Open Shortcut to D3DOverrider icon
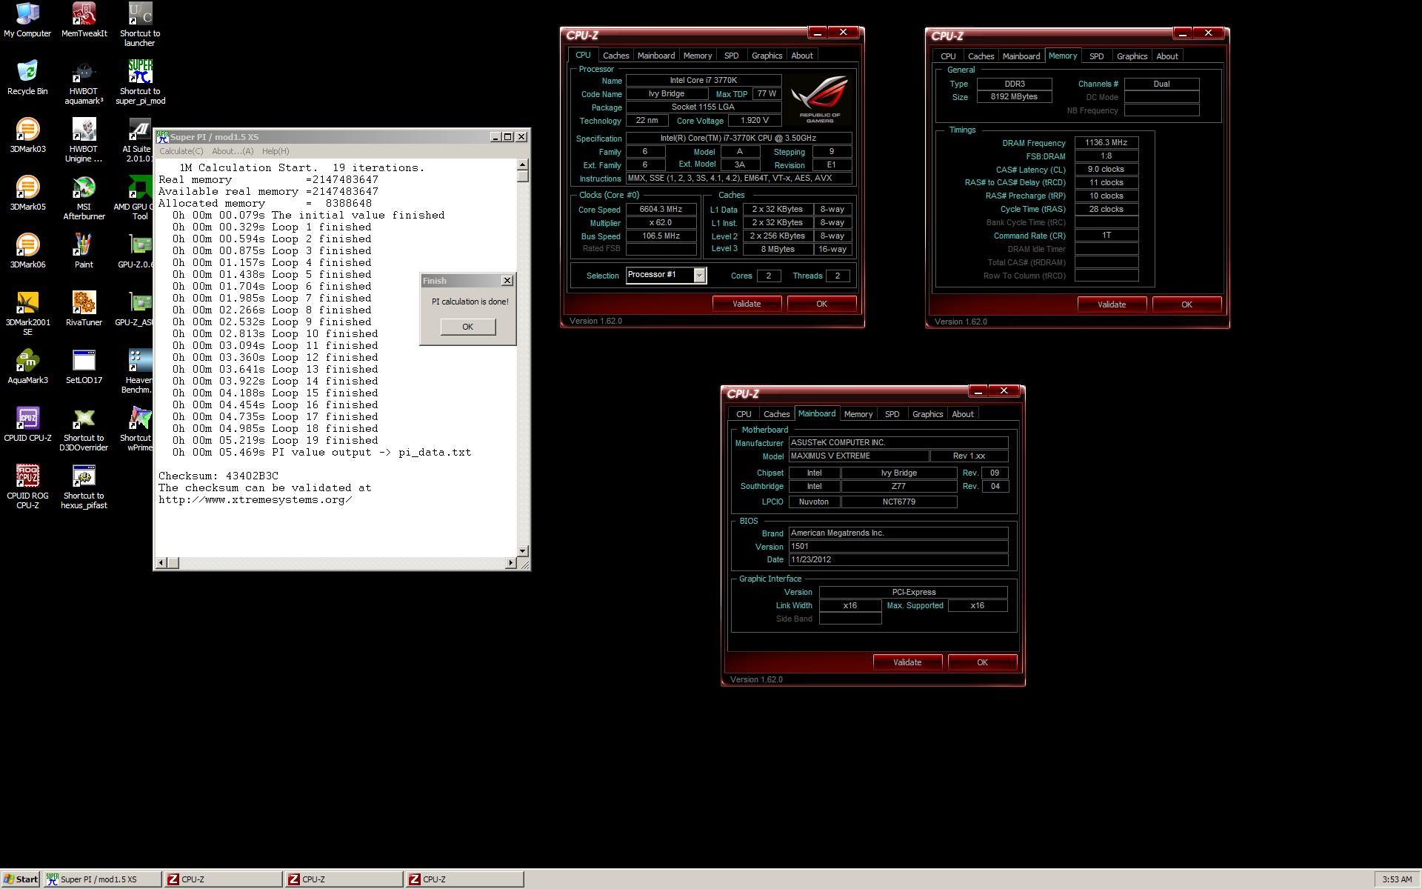This screenshot has width=1422, height=889. (x=84, y=430)
